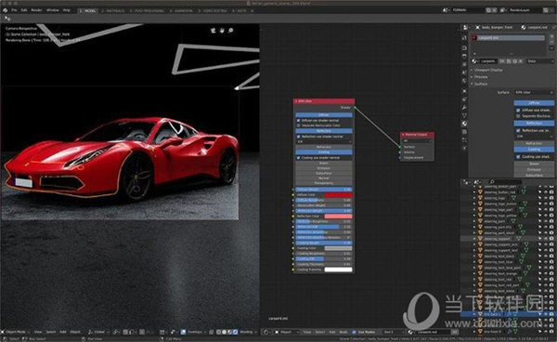Click the Reflection button in Properties panel
Image resolution: width=557 pixels, height=342 pixels.
point(534,123)
